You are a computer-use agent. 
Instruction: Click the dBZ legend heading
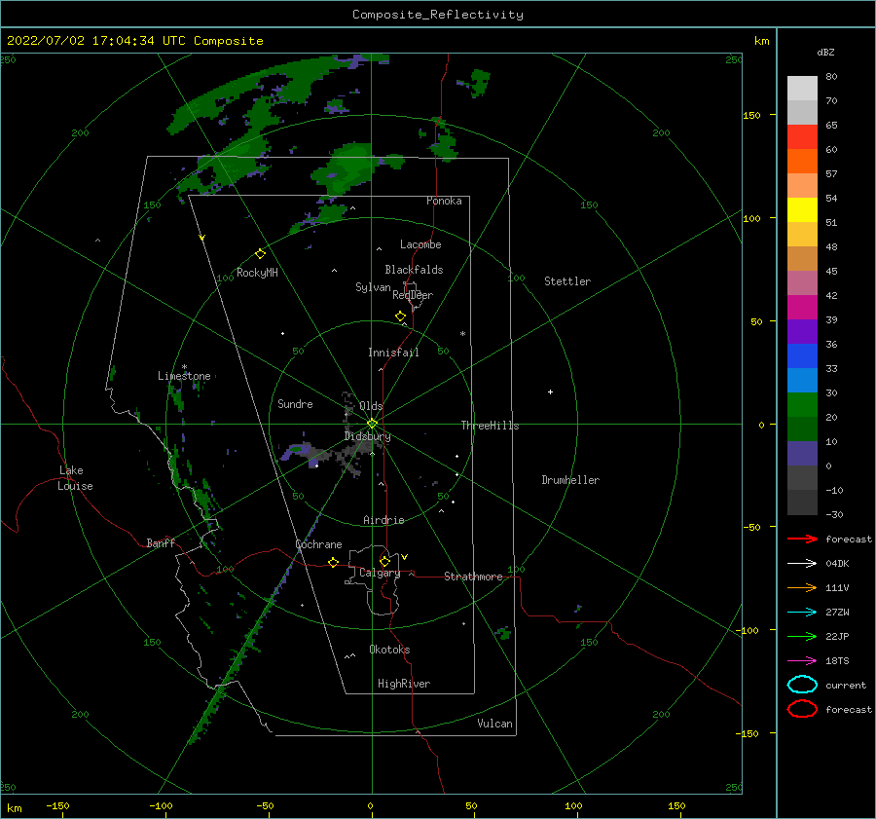pyautogui.click(x=825, y=52)
